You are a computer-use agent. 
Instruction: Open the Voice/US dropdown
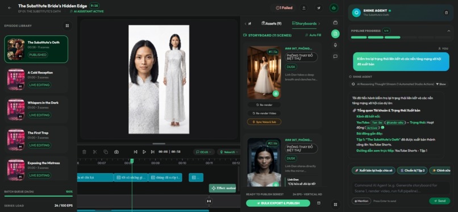pos(228,152)
